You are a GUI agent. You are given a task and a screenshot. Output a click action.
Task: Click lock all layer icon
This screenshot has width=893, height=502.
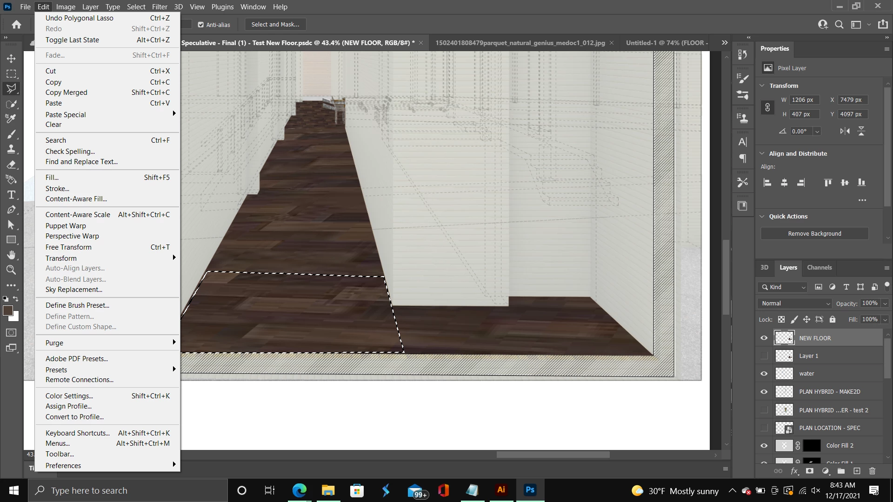833,319
